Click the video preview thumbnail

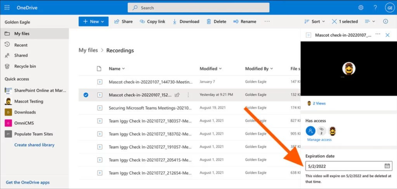(x=349, y=68)
